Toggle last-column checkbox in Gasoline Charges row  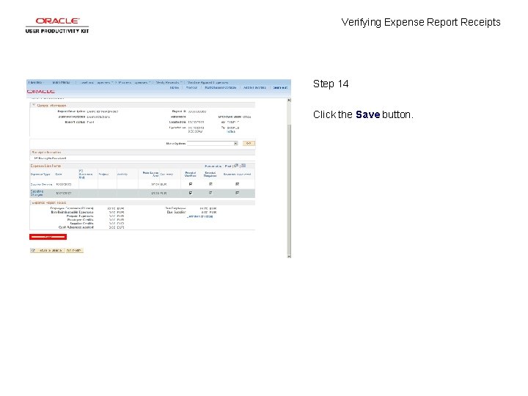pyautogui.click(x=237, y=193)
